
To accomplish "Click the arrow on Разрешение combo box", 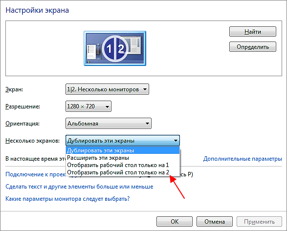I will click(107, 106).
